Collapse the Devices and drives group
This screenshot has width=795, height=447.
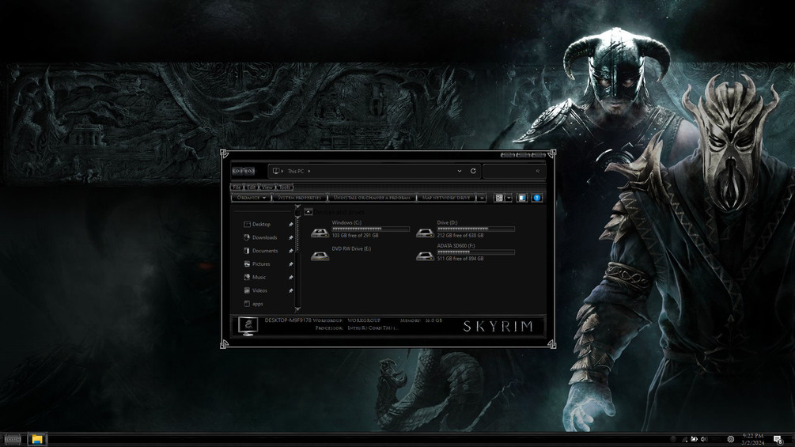click(x=309, y=212)
